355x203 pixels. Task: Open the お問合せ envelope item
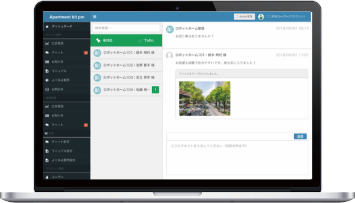coord(66,90)
